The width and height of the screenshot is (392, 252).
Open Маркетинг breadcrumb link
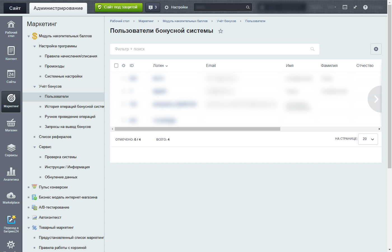coord(146,21)
